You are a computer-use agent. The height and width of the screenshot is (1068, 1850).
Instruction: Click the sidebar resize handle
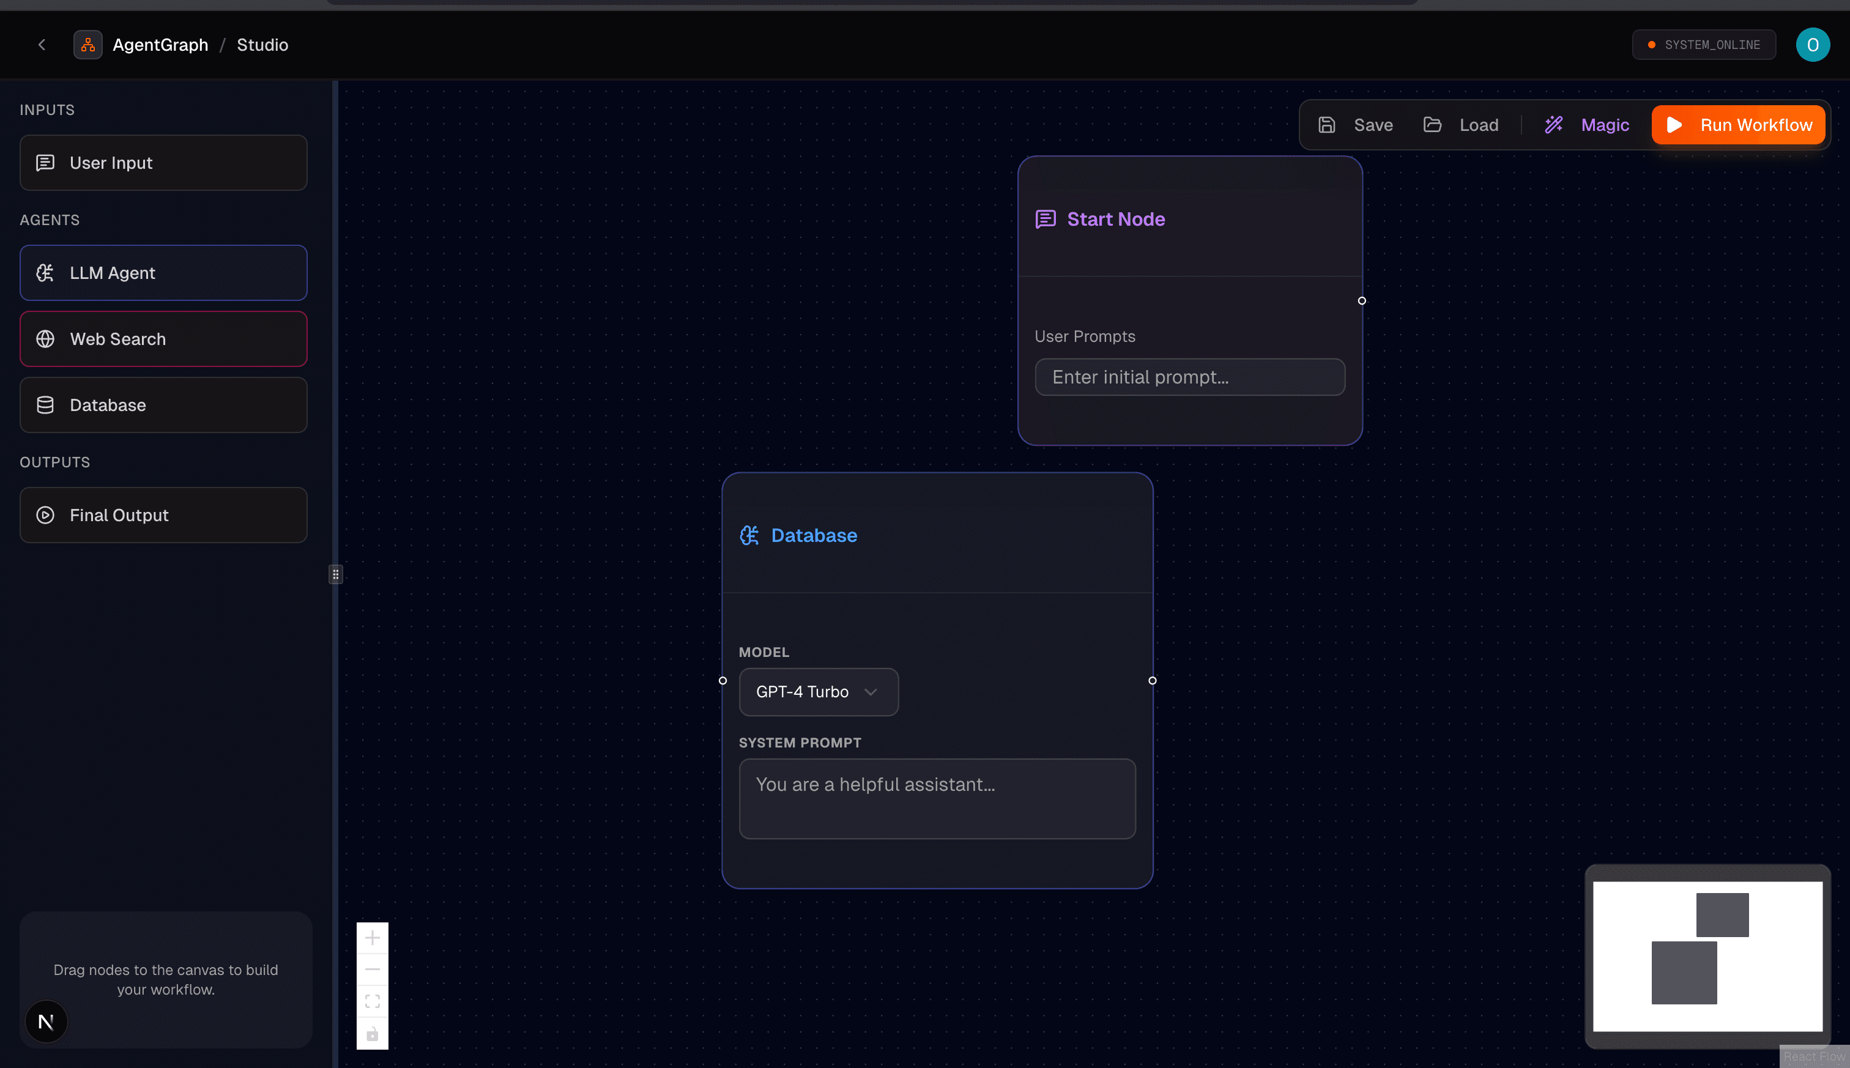click(335, 574)
